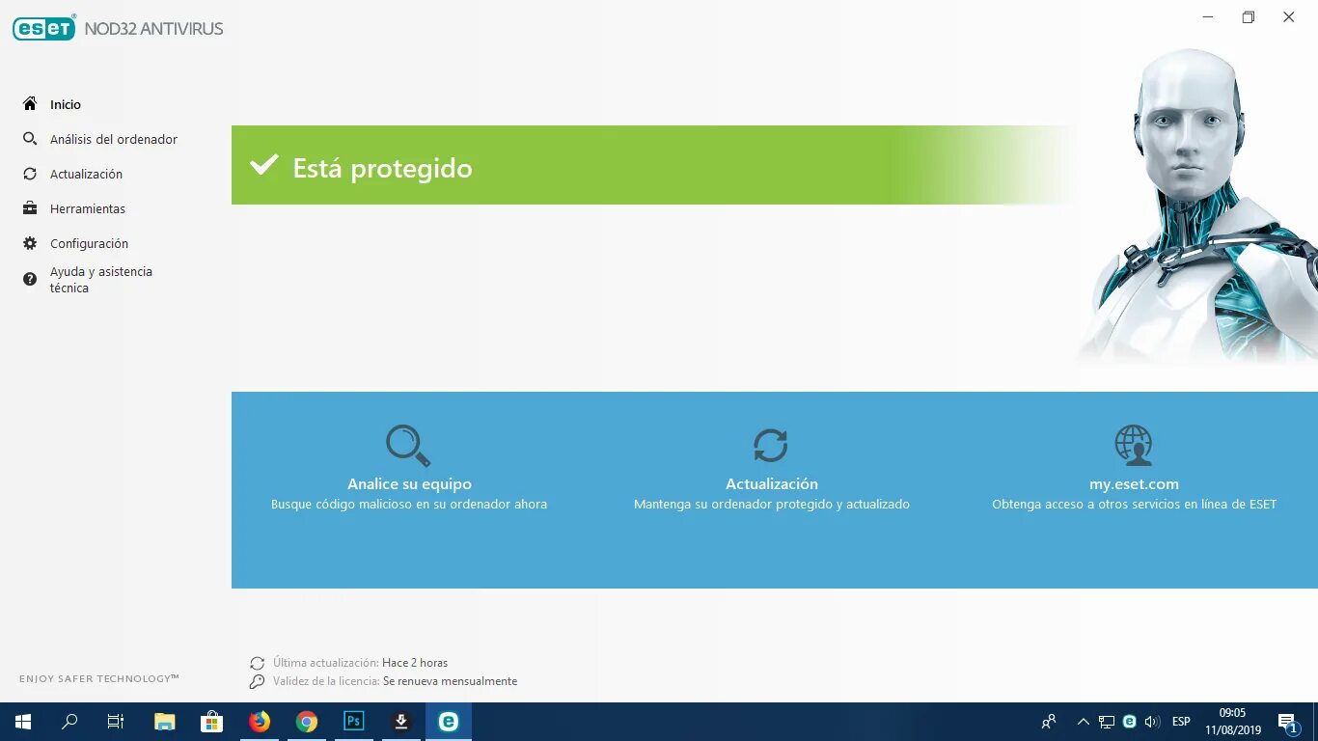Click 'Obtenga acceso a otros servicios en línea de ESET'
This screenshot has width=1318, height=741.
[x=1134, y=505]
